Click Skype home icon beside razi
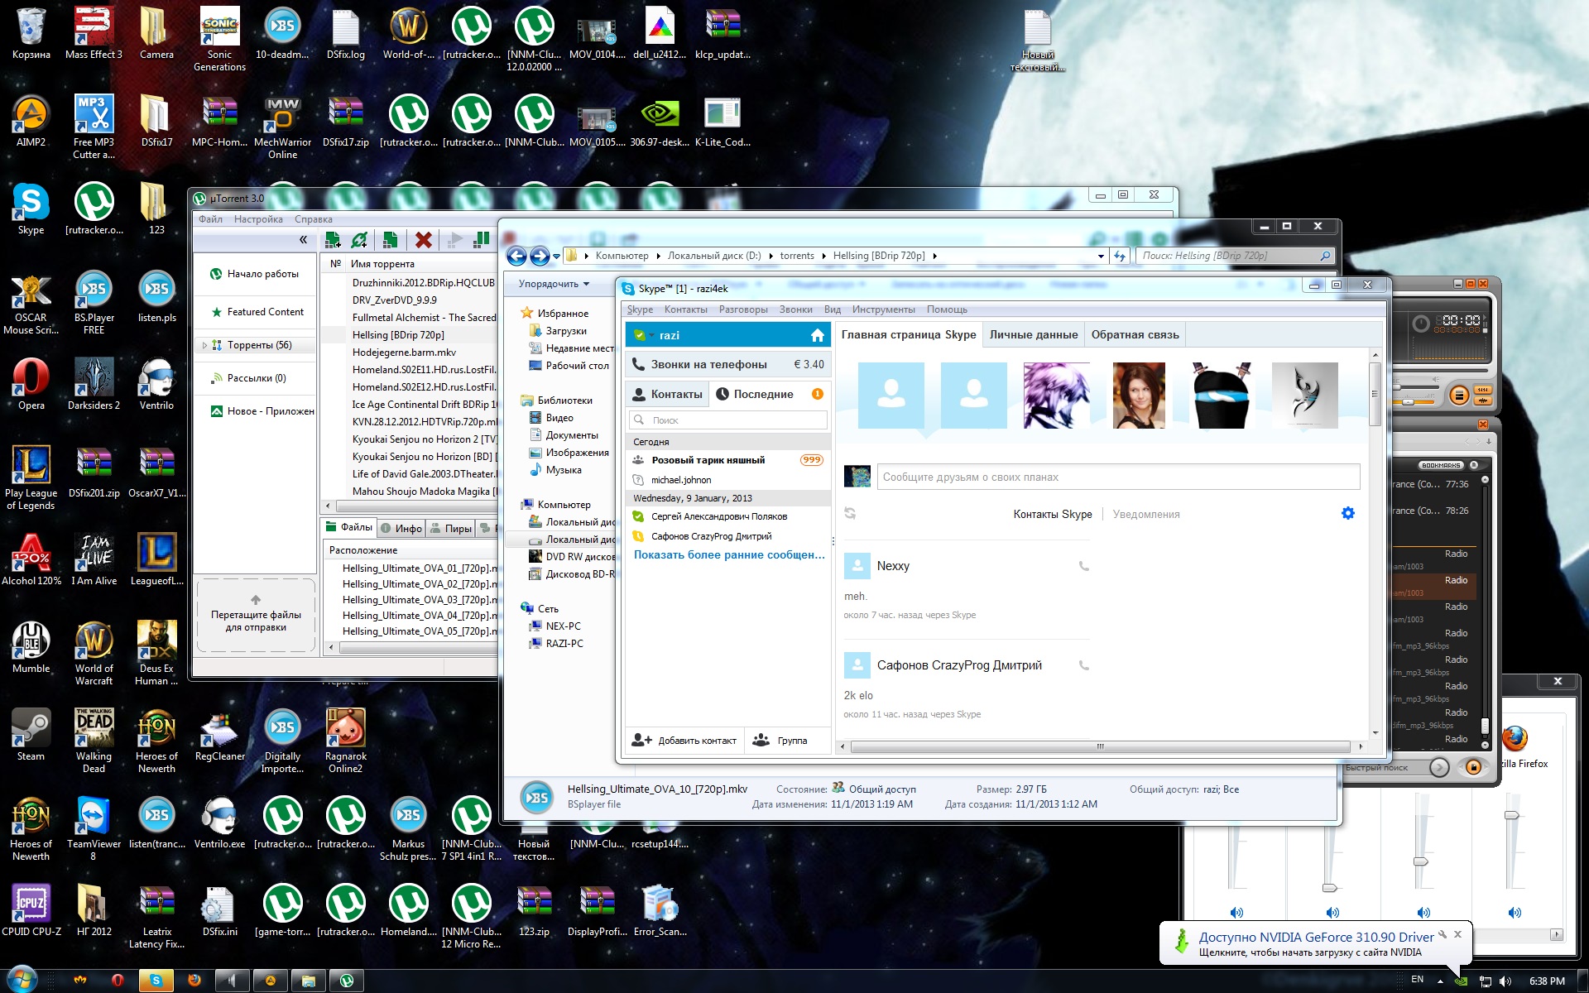 coord(818,335)
